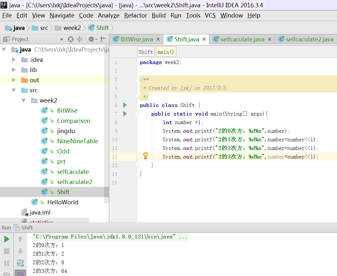Select java.iml file in project tree
This screenshot has height=276, width=337.
point(40,212)
